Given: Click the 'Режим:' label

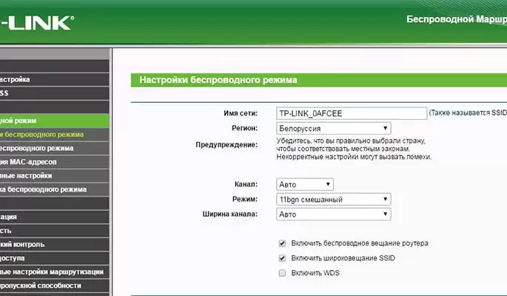Looking at the screenshot, I should pyautogui.click(x=245, y=199).
